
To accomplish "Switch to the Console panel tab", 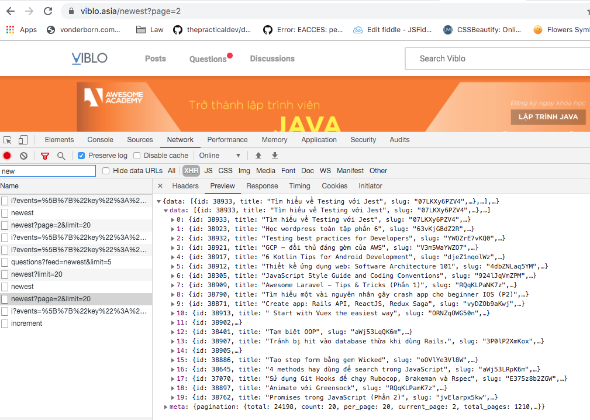I will (x=100, y=140).
